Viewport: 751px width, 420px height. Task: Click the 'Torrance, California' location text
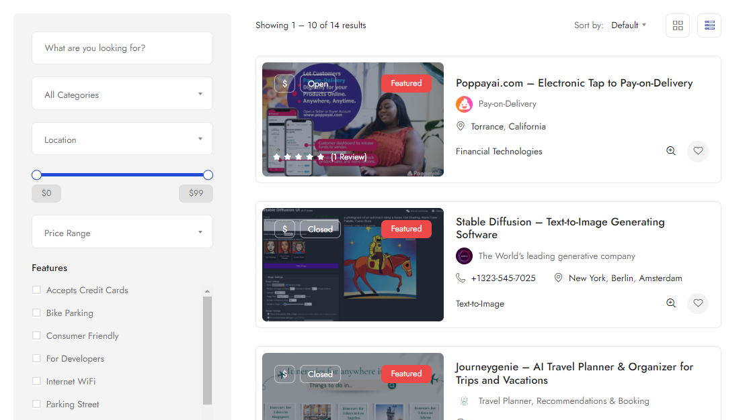click(x=508, y=127)
